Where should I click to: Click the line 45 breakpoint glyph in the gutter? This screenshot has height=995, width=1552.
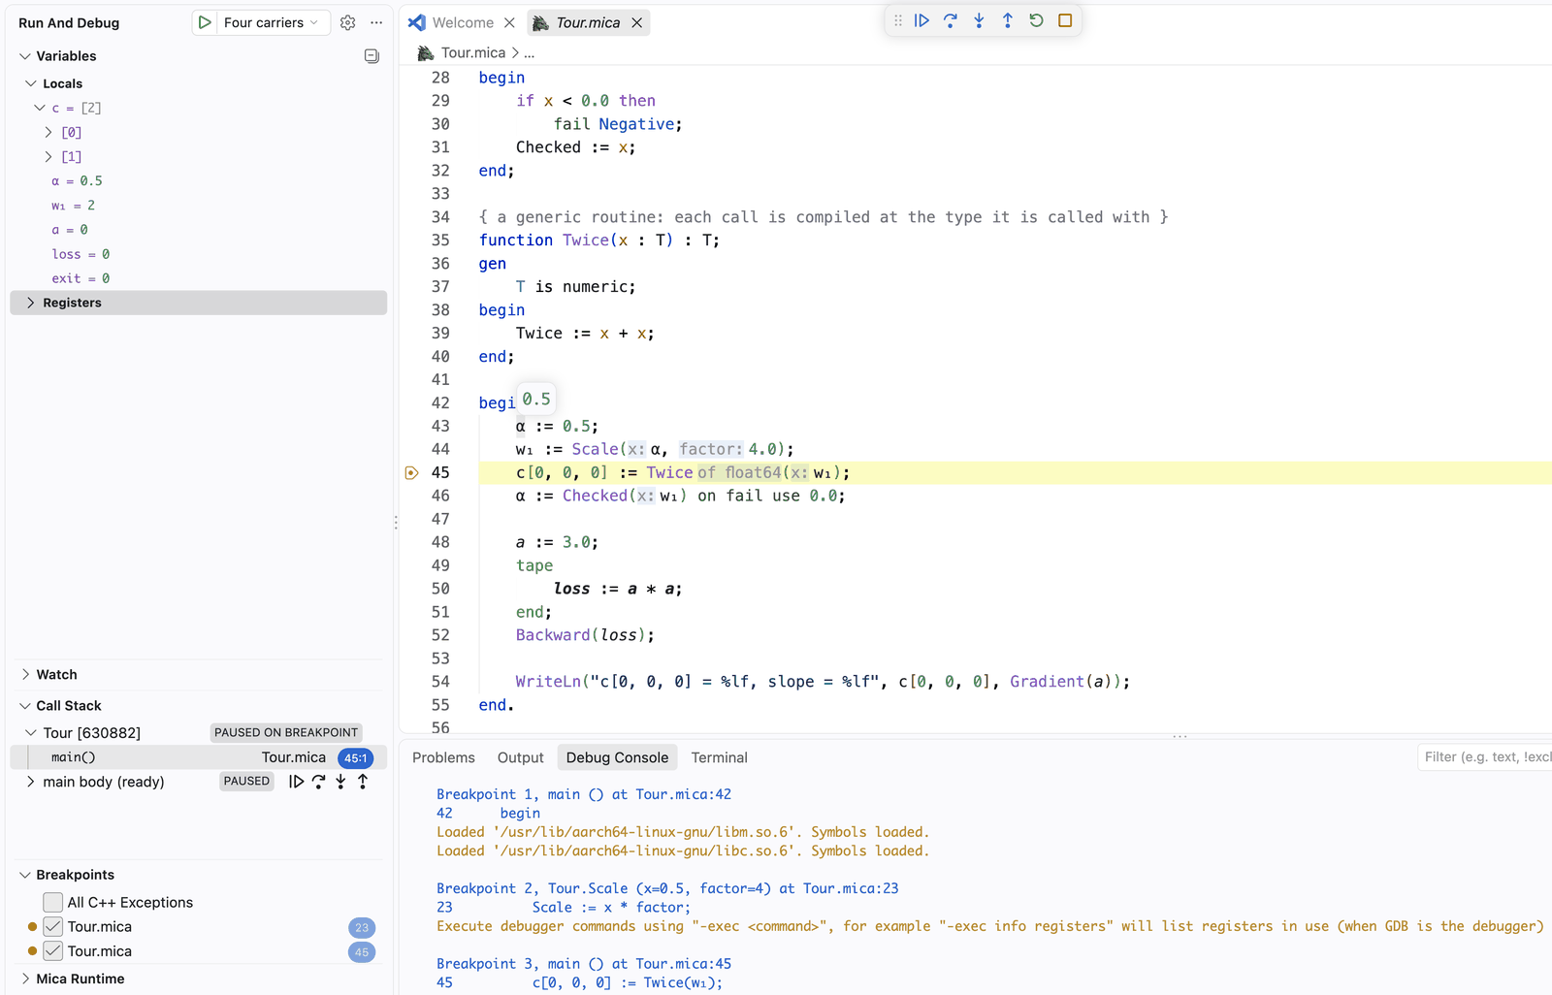point(411,473)
